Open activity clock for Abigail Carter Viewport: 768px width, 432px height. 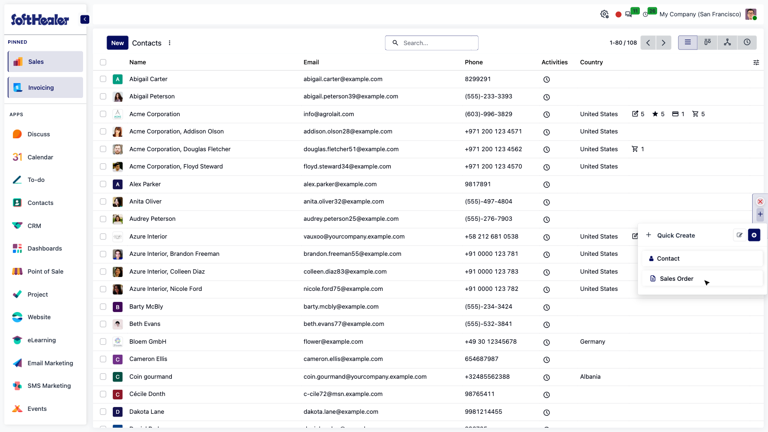[546, 80]
